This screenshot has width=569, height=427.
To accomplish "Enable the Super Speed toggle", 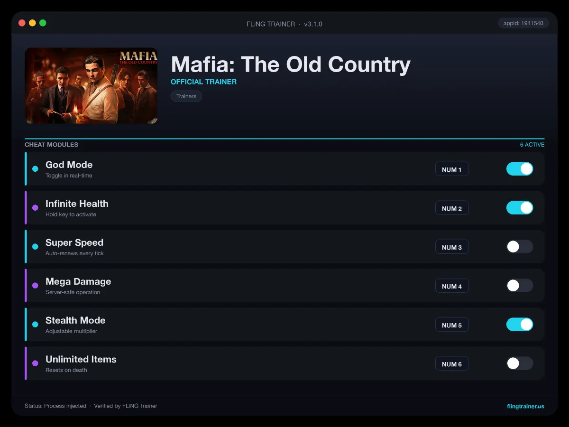I will [520, 247].
